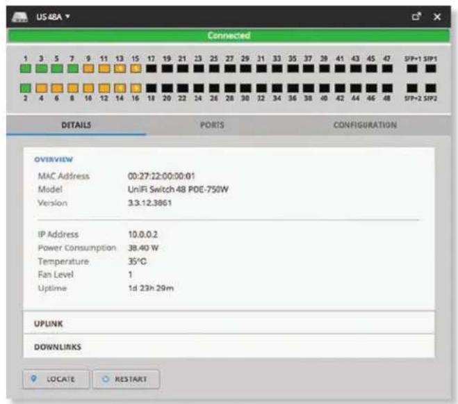Image resolution: width=458 pixels, height=404 pixels.
Task: Click the green Connected status bar
Action: 229,35
